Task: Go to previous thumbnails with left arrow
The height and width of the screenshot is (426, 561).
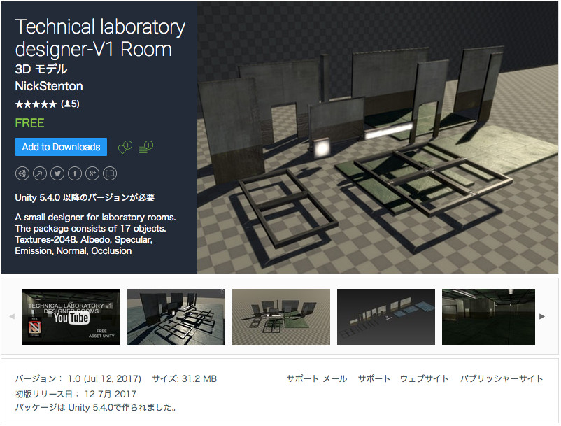Action: 12,317
